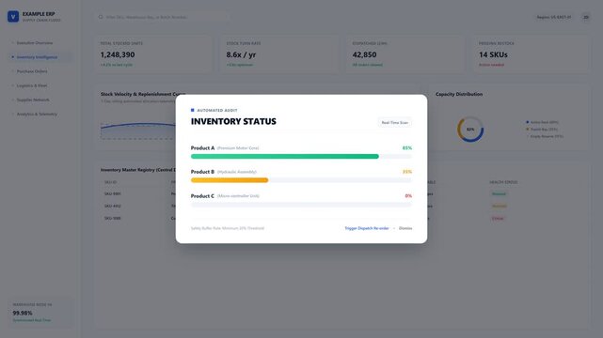Open Executive Overview in the sidebar
Screen dimensions: 603x338
35,43
